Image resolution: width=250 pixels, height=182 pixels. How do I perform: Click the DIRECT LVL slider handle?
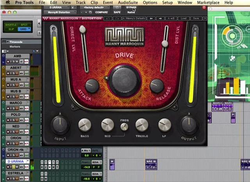[82, 29]
